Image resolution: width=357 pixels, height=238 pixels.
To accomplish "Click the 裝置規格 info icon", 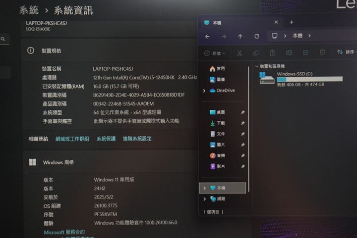I will tap(31, 50).
